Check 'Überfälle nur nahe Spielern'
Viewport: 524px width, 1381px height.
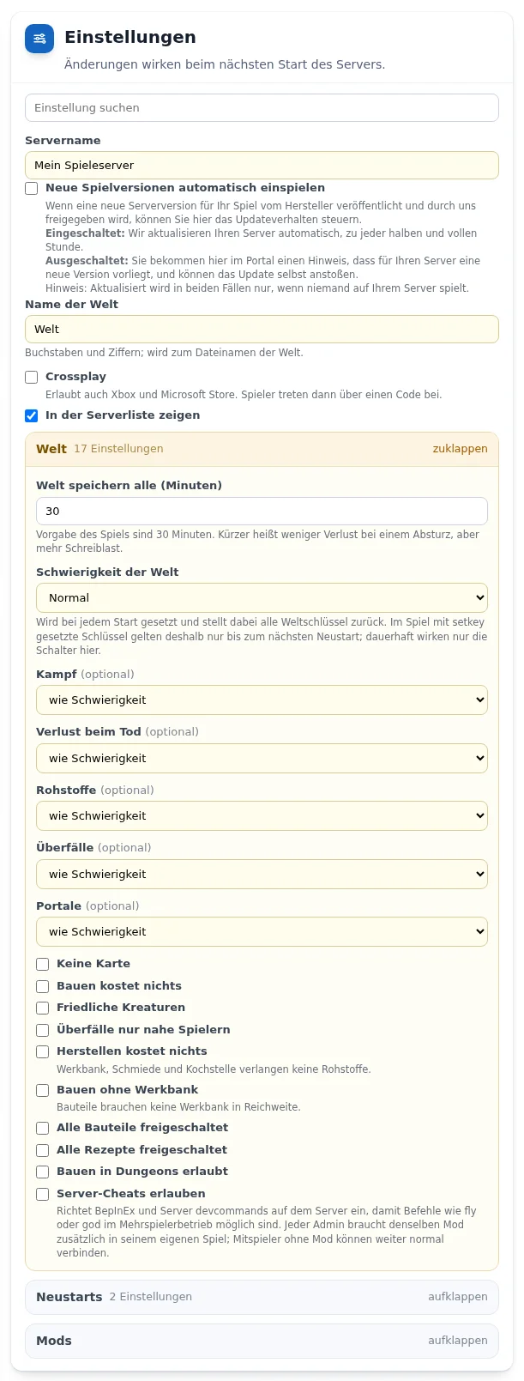point(43,1030)
